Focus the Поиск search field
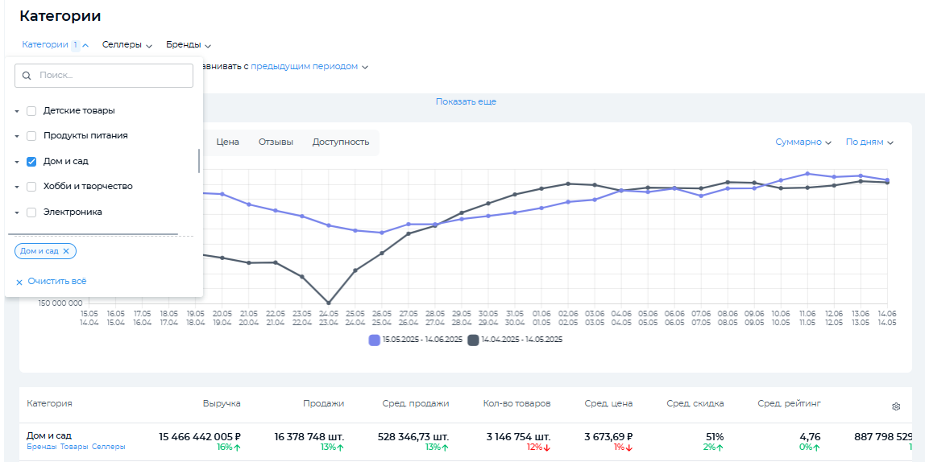This screenshot has width=925, height=462. (113, 76)
